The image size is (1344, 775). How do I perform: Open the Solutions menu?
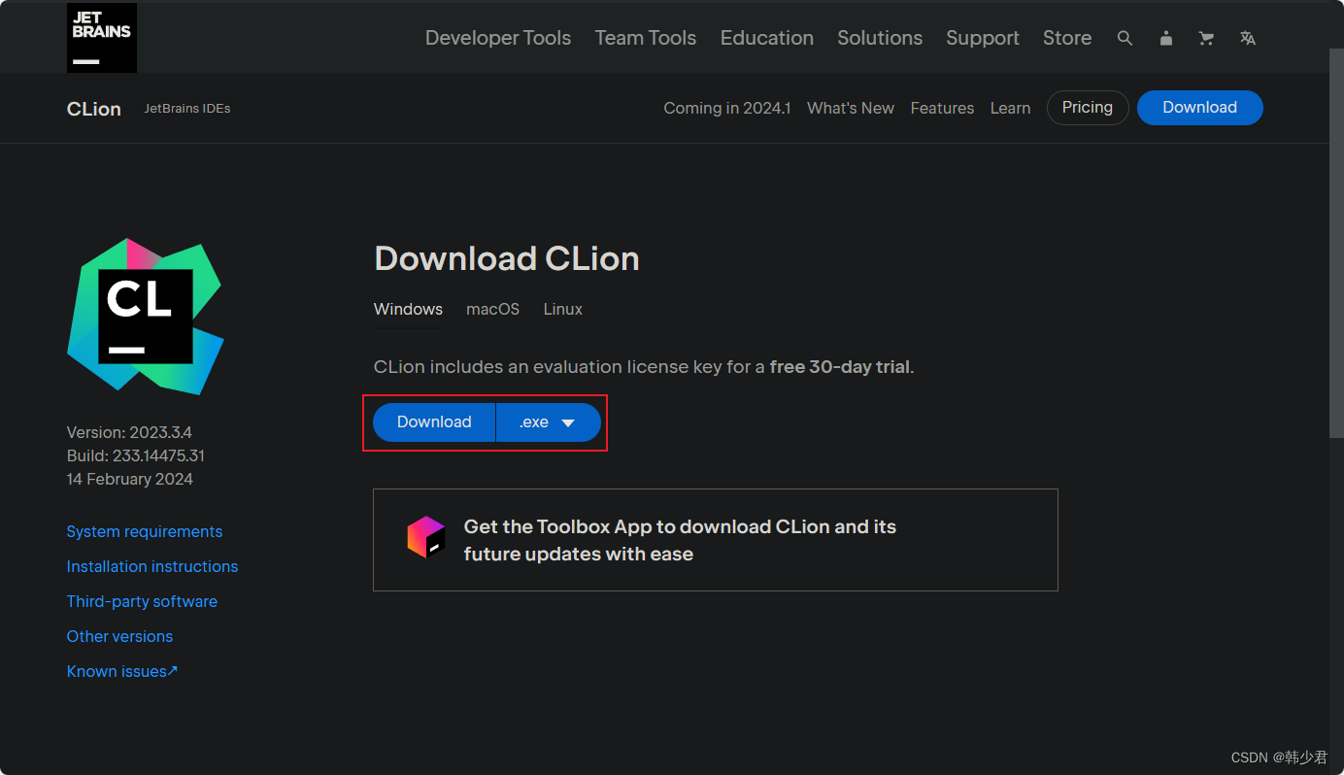[x=880, y=38]
